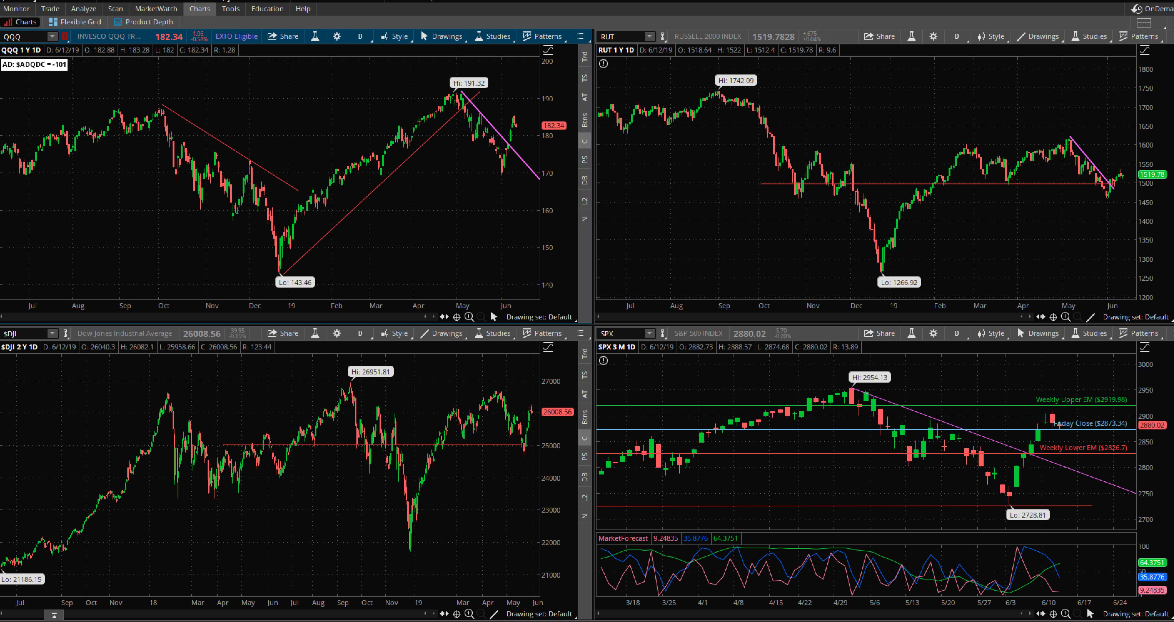Click the zoom-in magnifier under the QQQ chart
The height and width of the screenshot is (622, 1174).
[x=469, y=317]
